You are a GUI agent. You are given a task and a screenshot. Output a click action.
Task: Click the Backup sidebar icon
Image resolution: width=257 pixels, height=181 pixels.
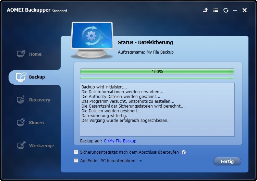click(x=21, y=77)
